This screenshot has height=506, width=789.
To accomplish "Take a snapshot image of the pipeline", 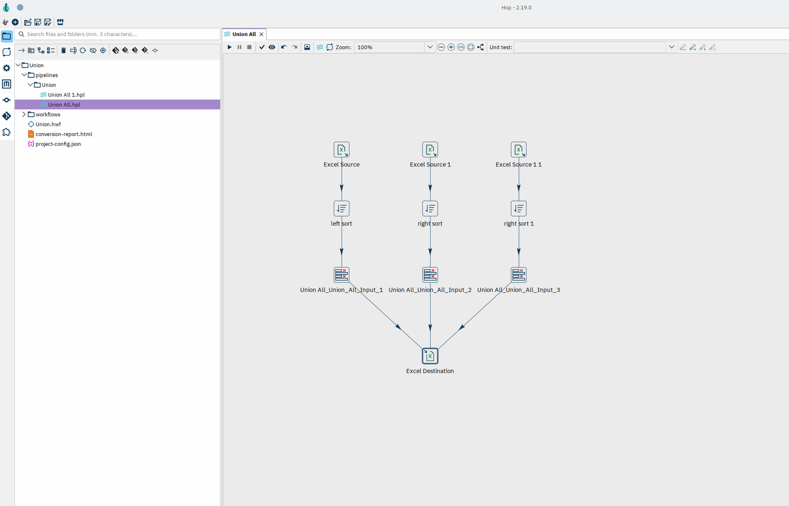I will coord(307,47).
